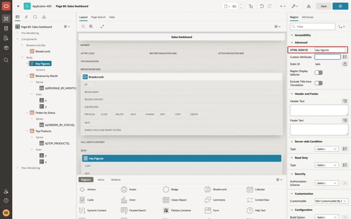Open the Buttons gallery tab
The image size is (351, 219).
tap(116, 180)
